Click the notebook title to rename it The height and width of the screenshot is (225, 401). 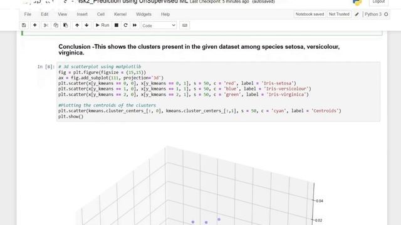click(x=132, y=2)
